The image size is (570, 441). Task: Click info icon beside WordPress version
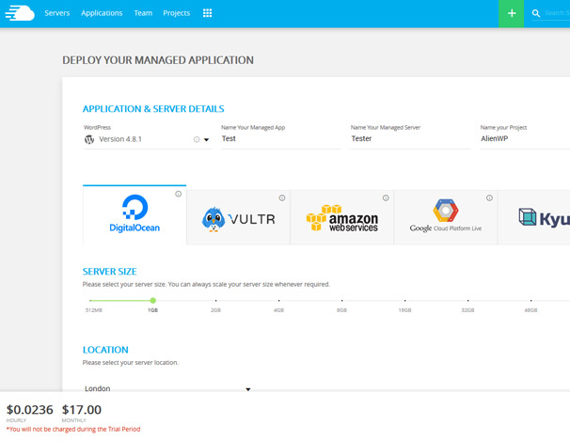(197, 139)
